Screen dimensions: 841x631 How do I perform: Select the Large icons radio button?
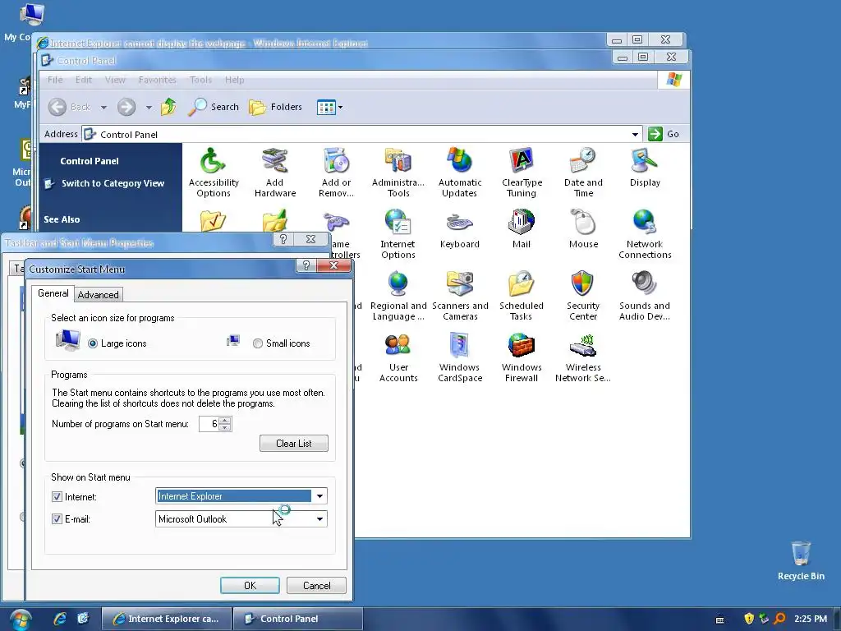point(93,343)
